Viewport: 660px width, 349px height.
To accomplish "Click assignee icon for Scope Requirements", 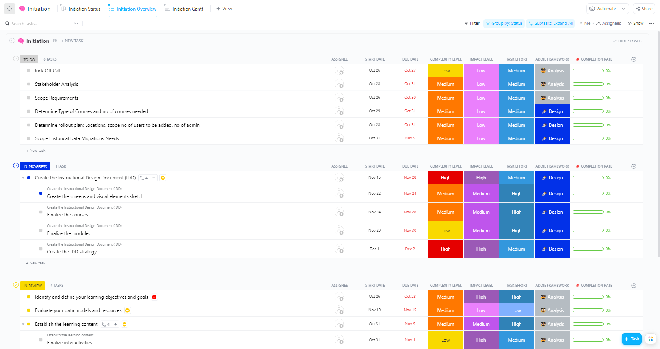I will (339, 98).
